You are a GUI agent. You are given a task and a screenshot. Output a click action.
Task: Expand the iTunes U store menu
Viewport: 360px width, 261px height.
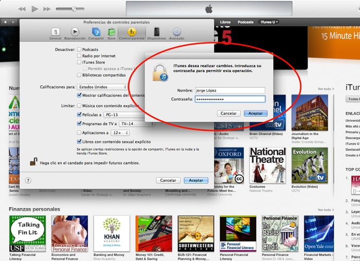(x=269, y=22)
